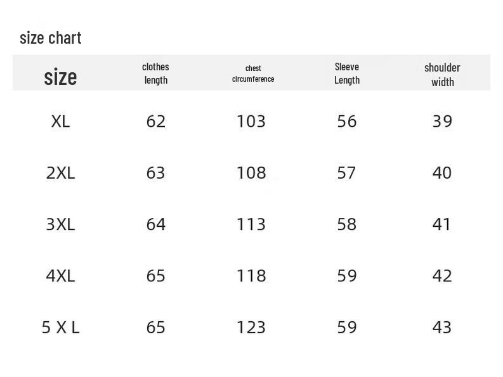The width and height of the screenshot is (503, 377).
Task: Select the 3XL size row label
Action: (x=60, y=224)
